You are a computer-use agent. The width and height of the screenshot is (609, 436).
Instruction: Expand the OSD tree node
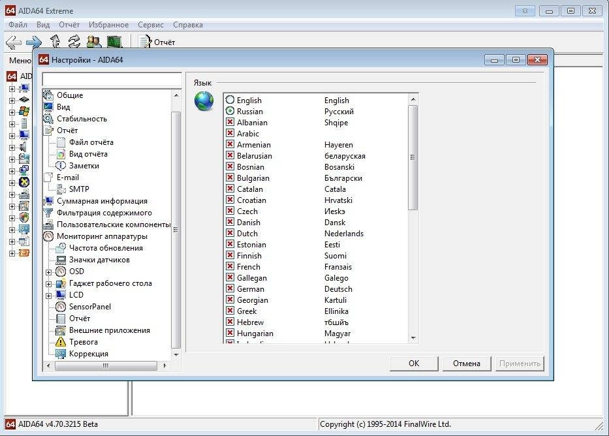pos(49,272)
